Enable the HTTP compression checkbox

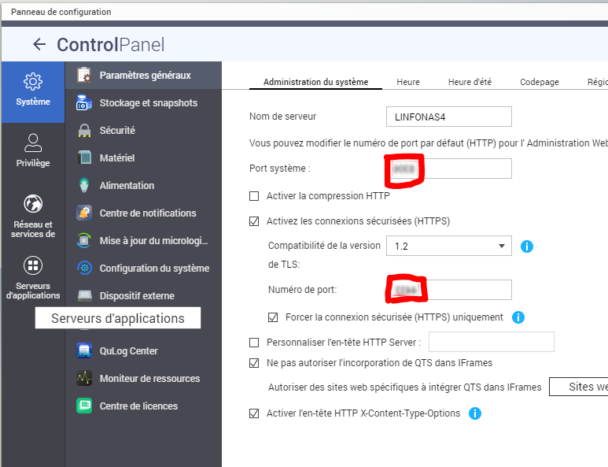coord(254,196)
